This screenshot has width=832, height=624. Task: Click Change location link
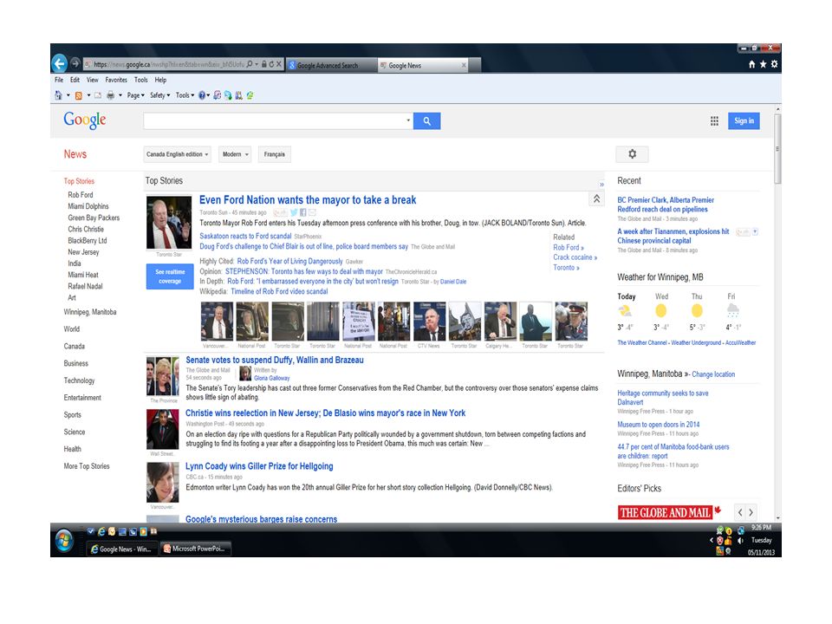click(713, 374)
